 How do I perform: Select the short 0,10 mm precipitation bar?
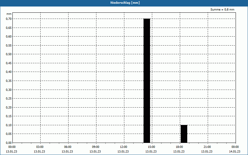point(184,134)
